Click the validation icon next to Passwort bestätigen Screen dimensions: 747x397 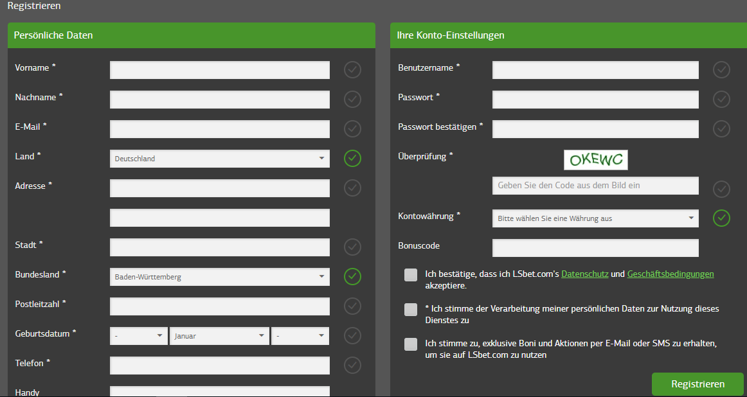coord(721,128)
